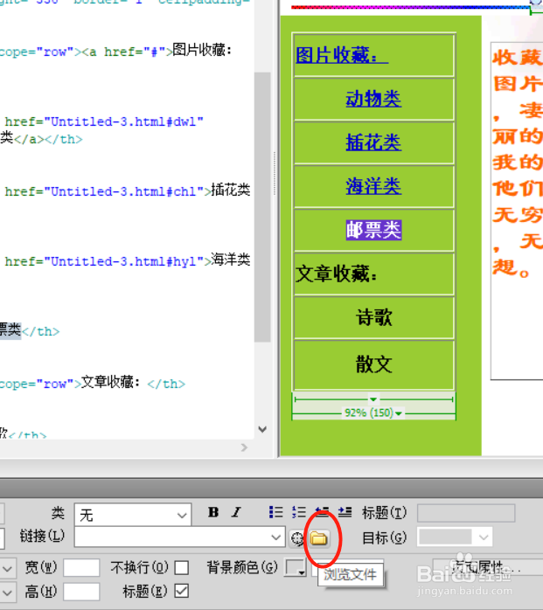Image resolution: width=543 pixels, height=610 pixels.
Task: Click the 诗歌 cell text
Action: coord(373,317)
